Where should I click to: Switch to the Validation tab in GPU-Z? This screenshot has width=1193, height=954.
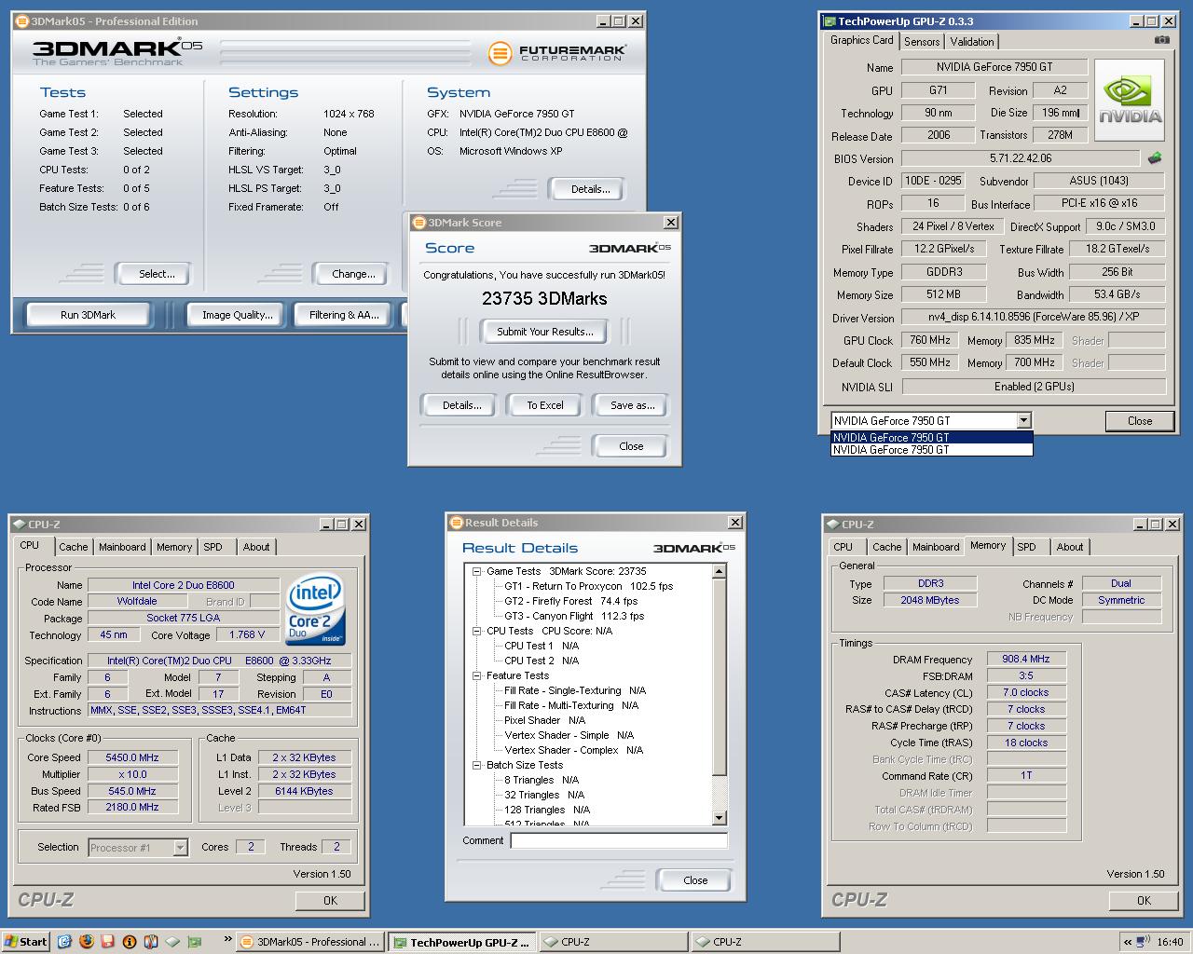click(972, 41)
